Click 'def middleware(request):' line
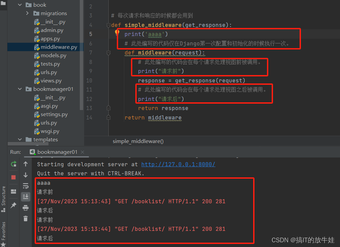340x247 pixels. [x=165, y=53]
